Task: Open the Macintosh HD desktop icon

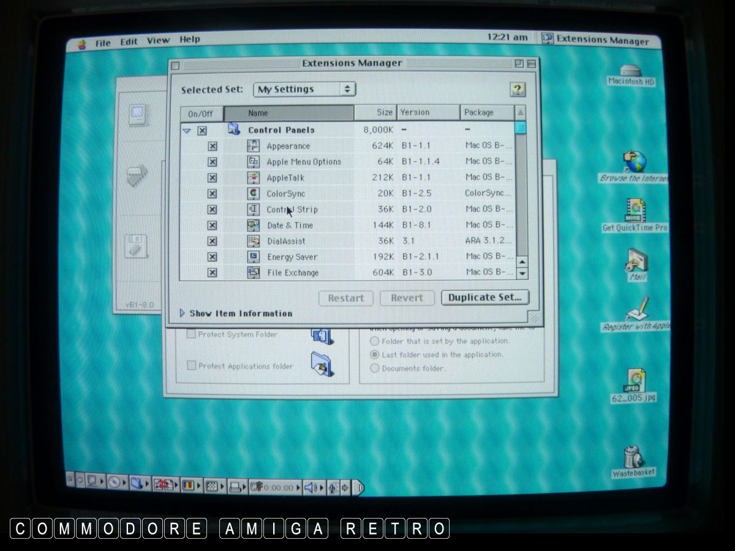Action: pos(631,71)
